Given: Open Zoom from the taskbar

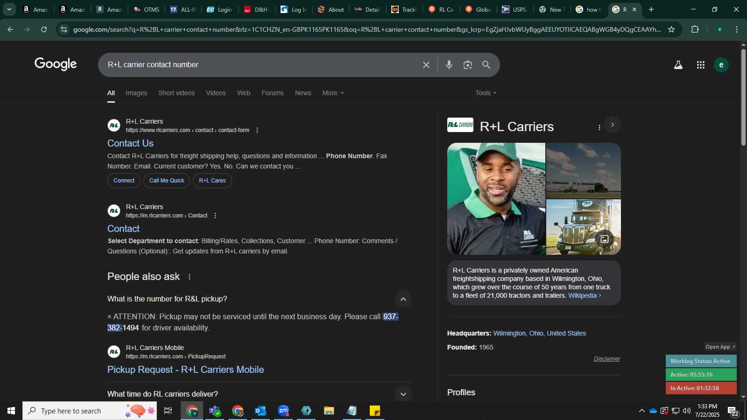Looking at the screenshot, I should (283, 411).
